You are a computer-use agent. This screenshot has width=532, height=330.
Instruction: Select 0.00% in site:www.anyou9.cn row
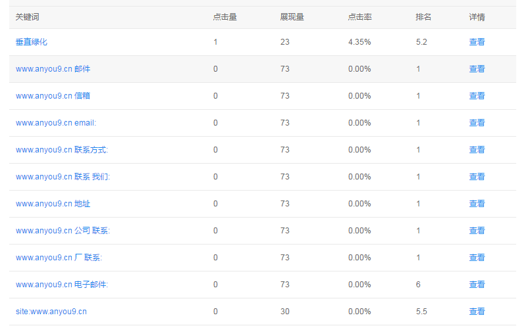coord(359,312)
